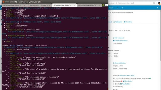Open the History tab in Icinga panel
The width and height of the screenshot is (161, 90).
(111, 8)
